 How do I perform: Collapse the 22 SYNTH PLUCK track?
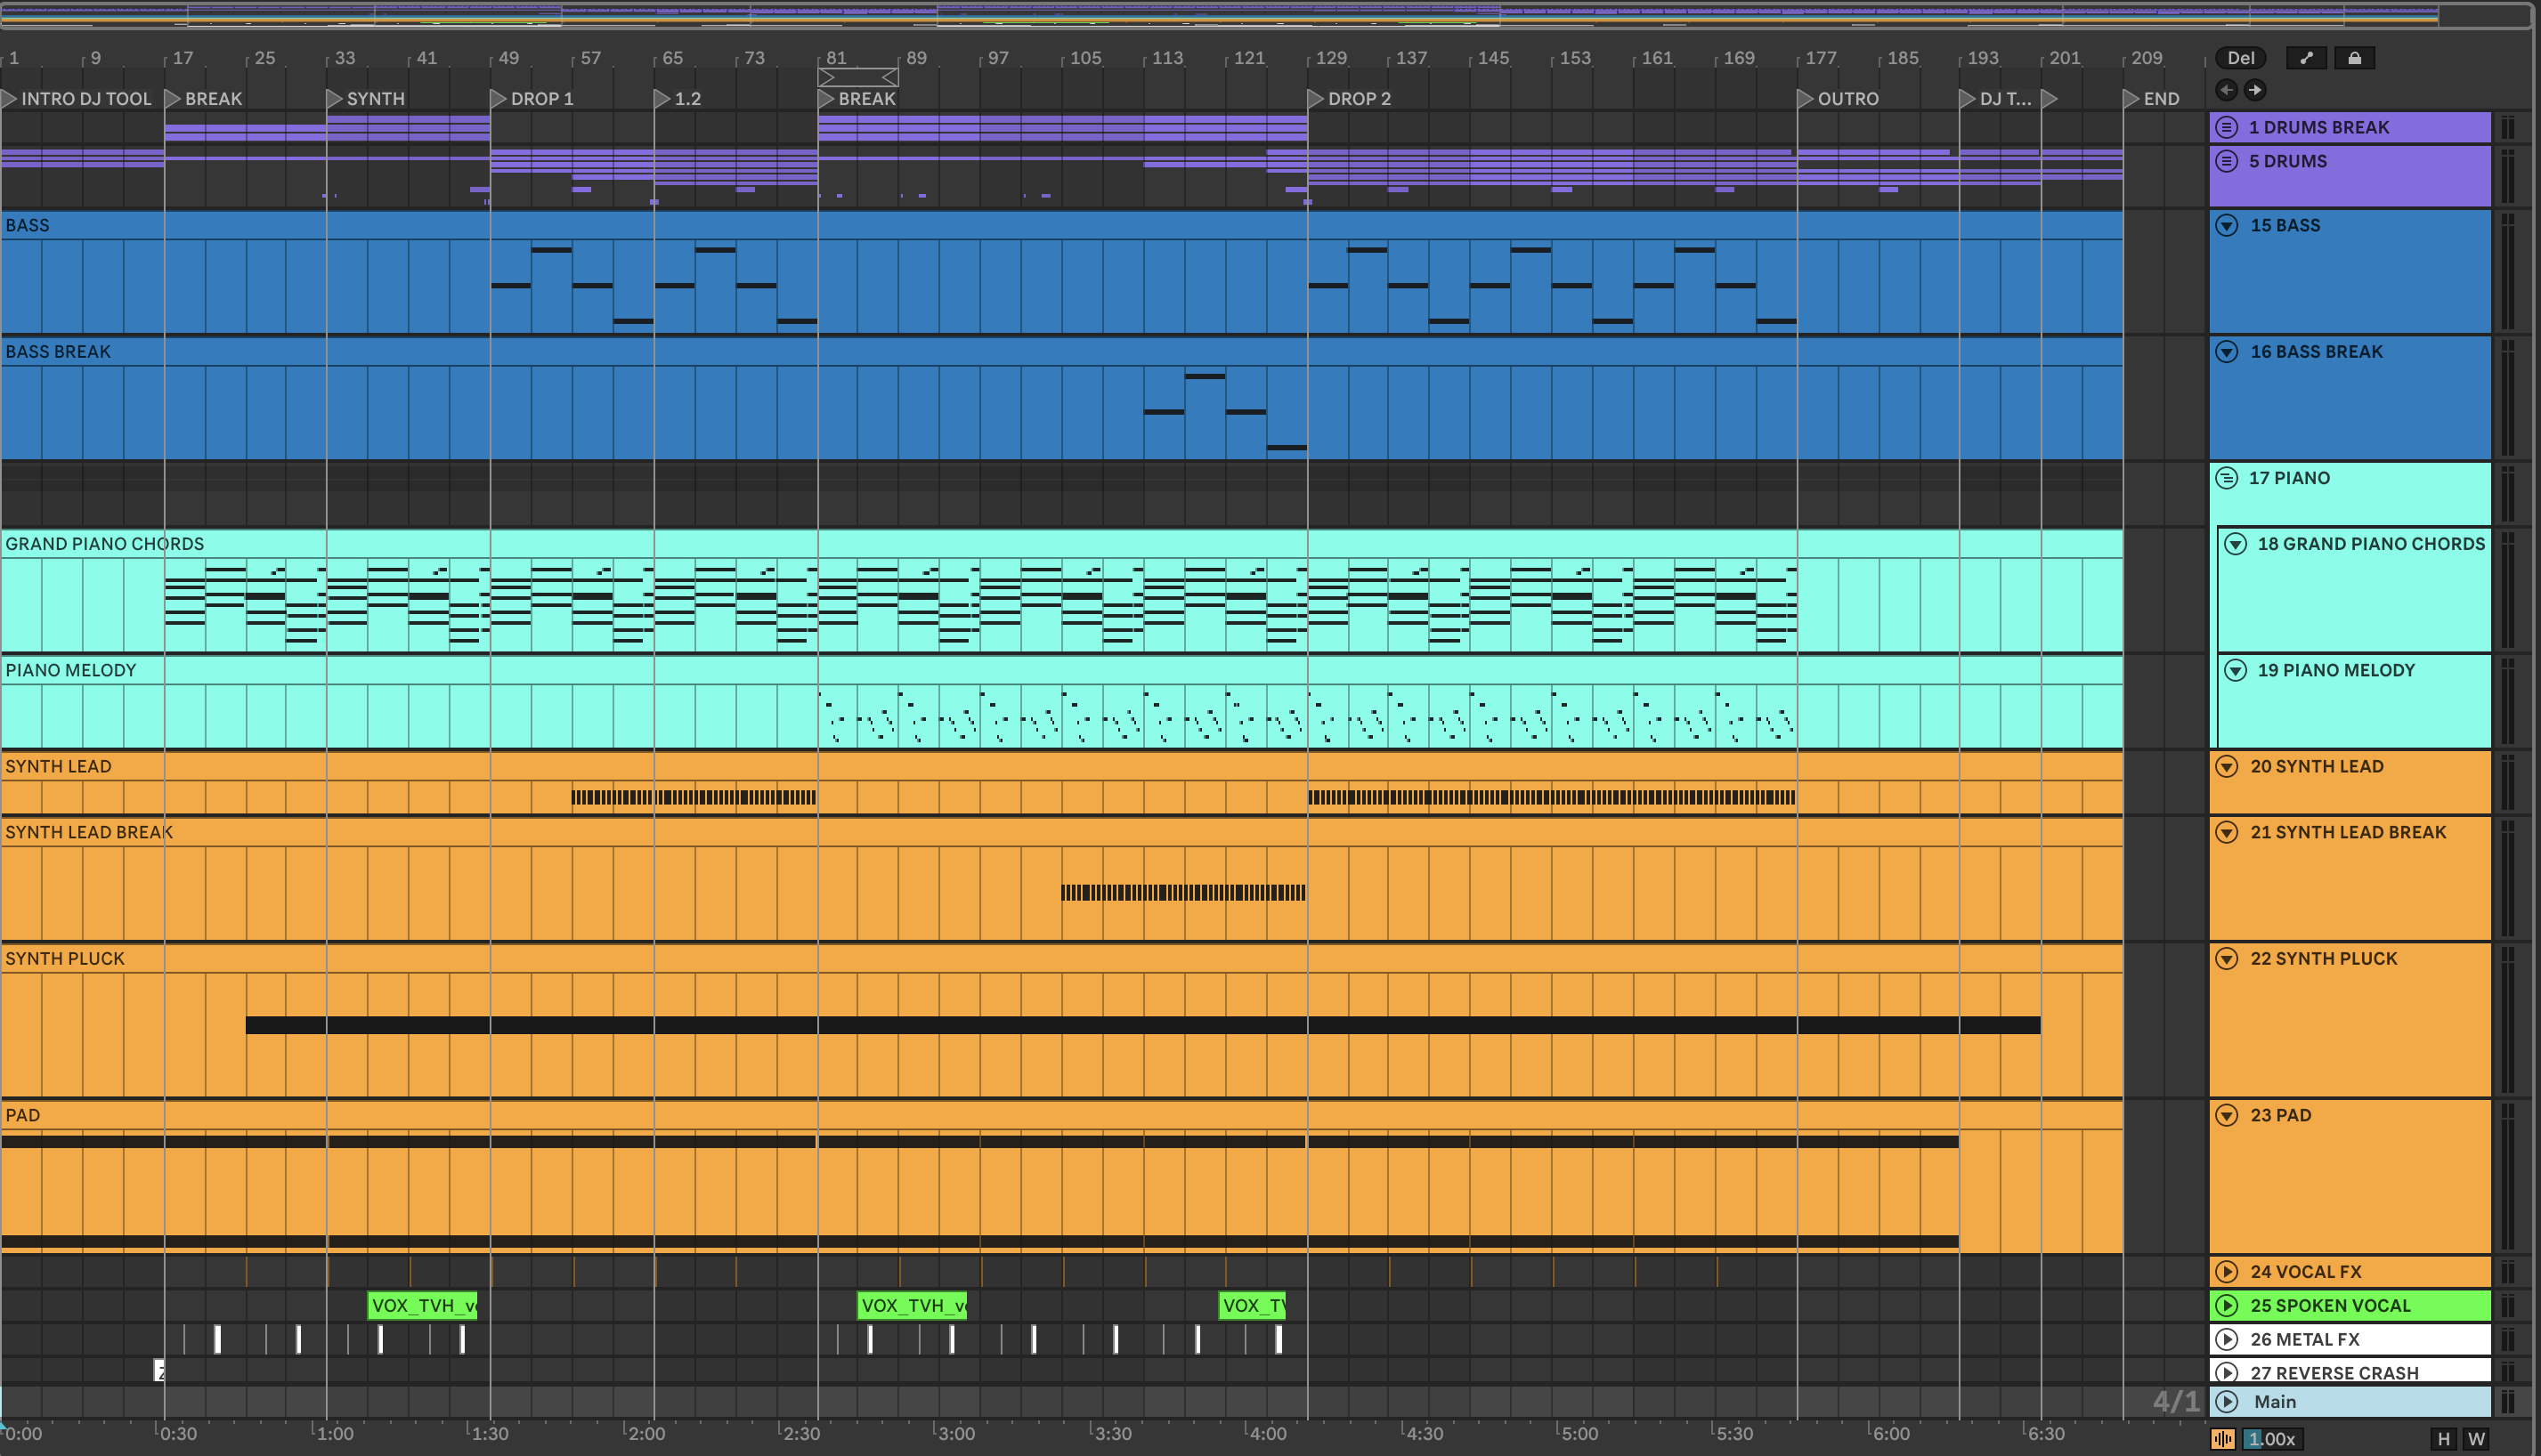2226,958
